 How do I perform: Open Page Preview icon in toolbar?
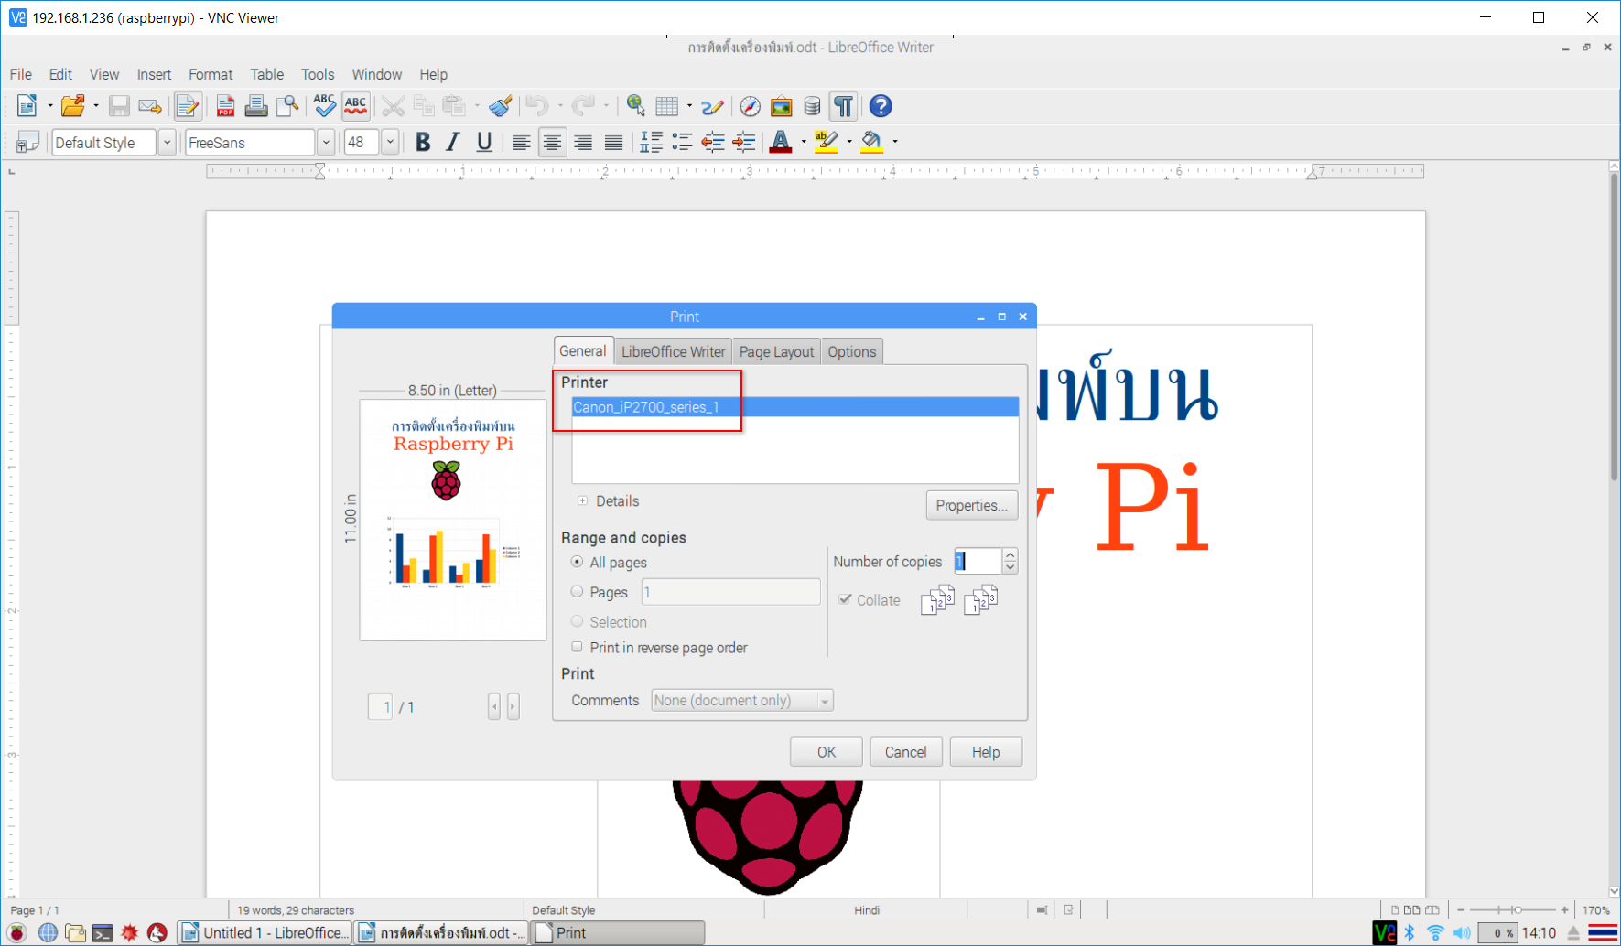tap(287, 106)
